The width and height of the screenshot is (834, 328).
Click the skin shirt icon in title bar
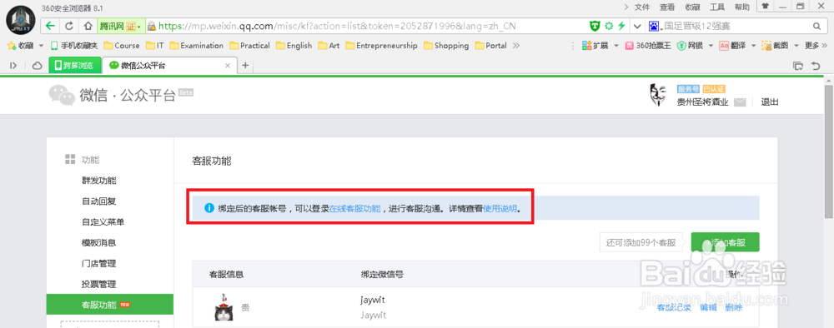pos(765,7)
